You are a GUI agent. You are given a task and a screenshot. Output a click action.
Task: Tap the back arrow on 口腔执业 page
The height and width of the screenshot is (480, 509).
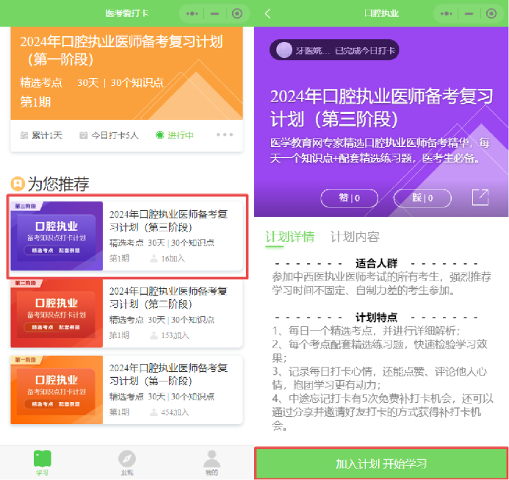tap(267, 13)
